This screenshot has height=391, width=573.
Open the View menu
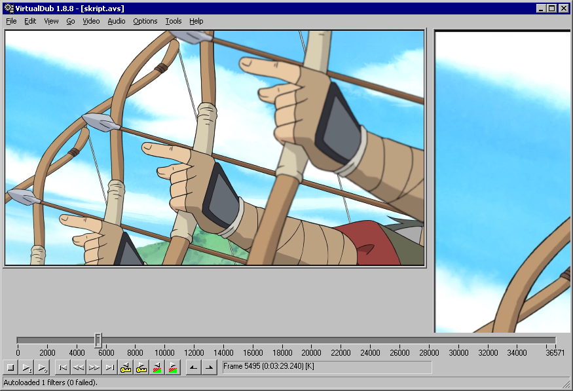coord(51,21)
